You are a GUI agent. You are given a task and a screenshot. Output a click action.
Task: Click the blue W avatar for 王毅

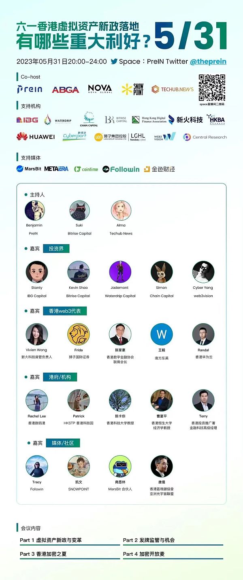coord(162,334)
